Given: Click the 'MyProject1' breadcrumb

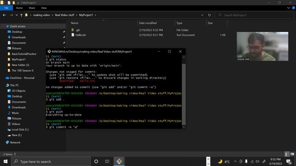Looking at the screenshot, I should tap(86, 15).
